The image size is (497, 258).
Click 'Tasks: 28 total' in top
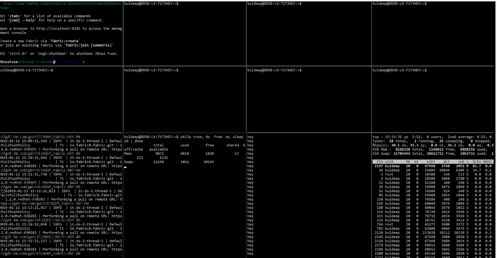pyautogui.click(x=389, y=141)
